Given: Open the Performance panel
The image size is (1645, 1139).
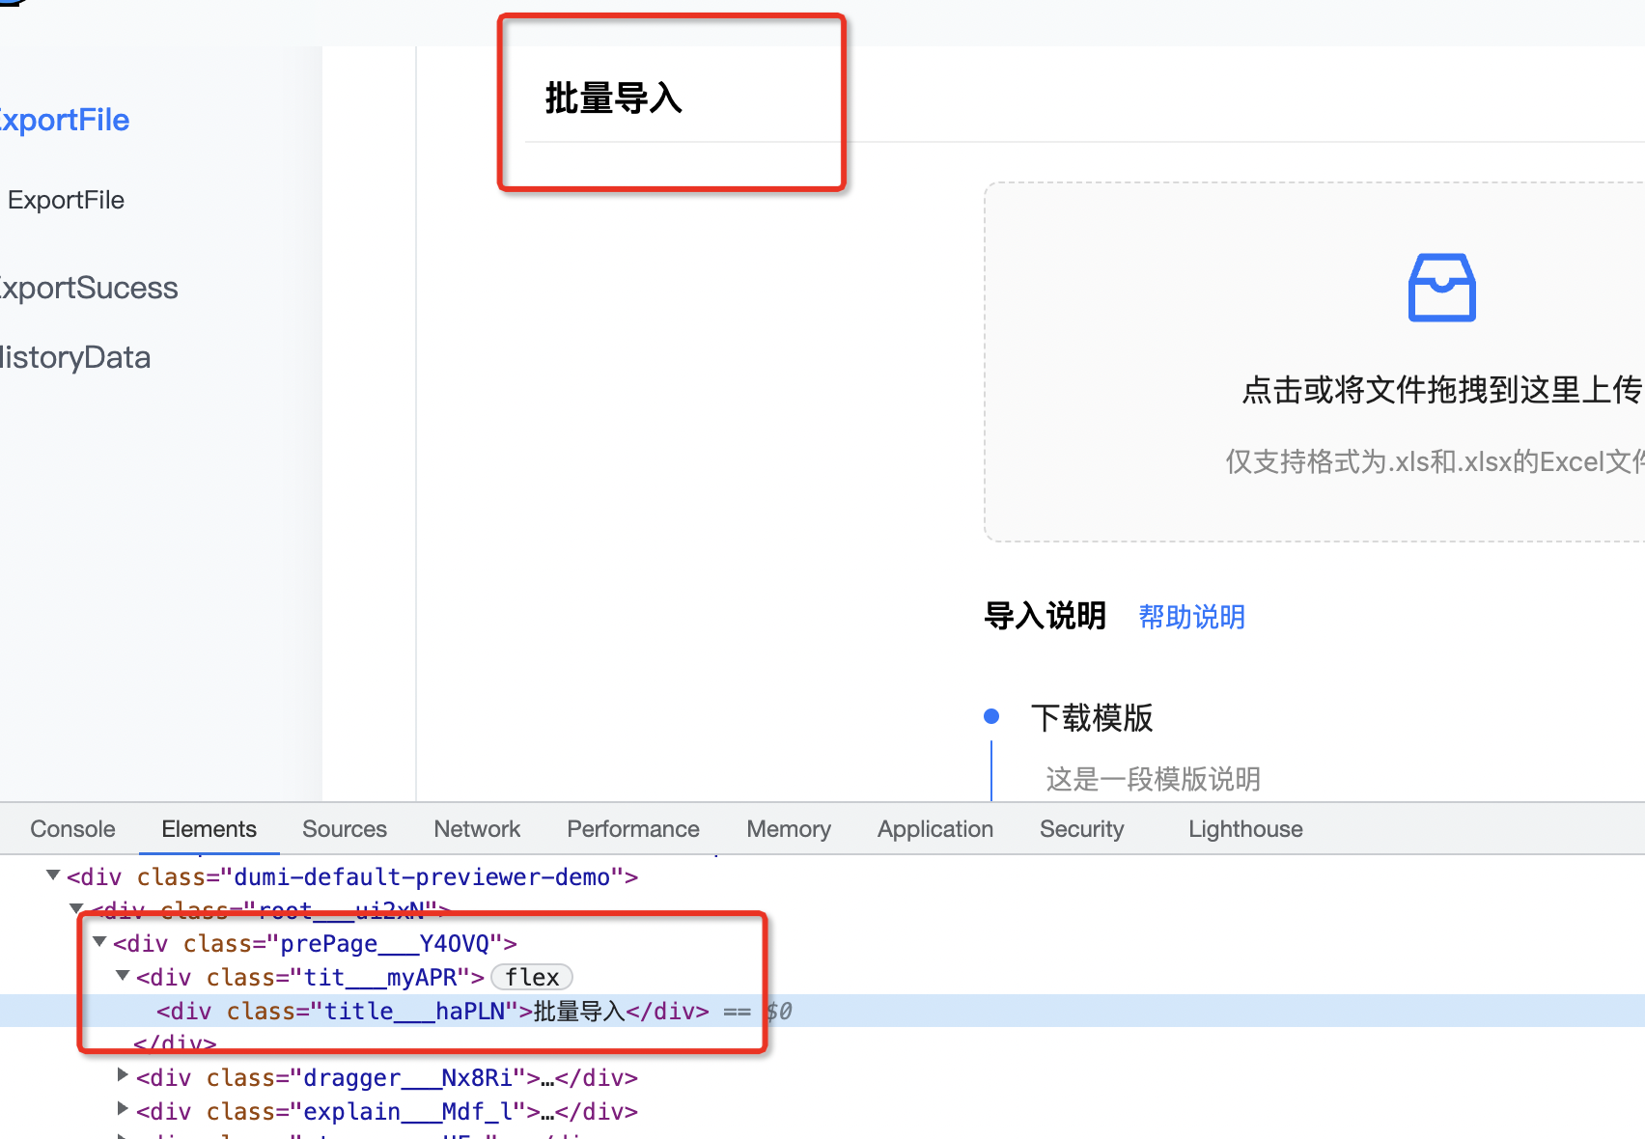Looking at the screenshot, I should pyautogui.click(x=632, y=828).
